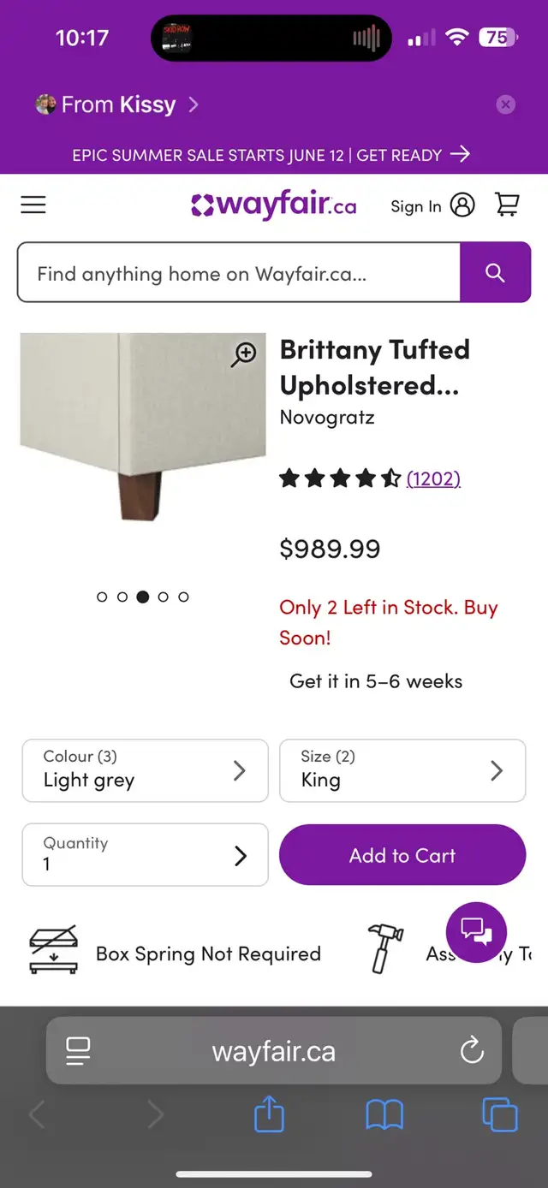Tap the Sign In account icon

tap(462, 205)
